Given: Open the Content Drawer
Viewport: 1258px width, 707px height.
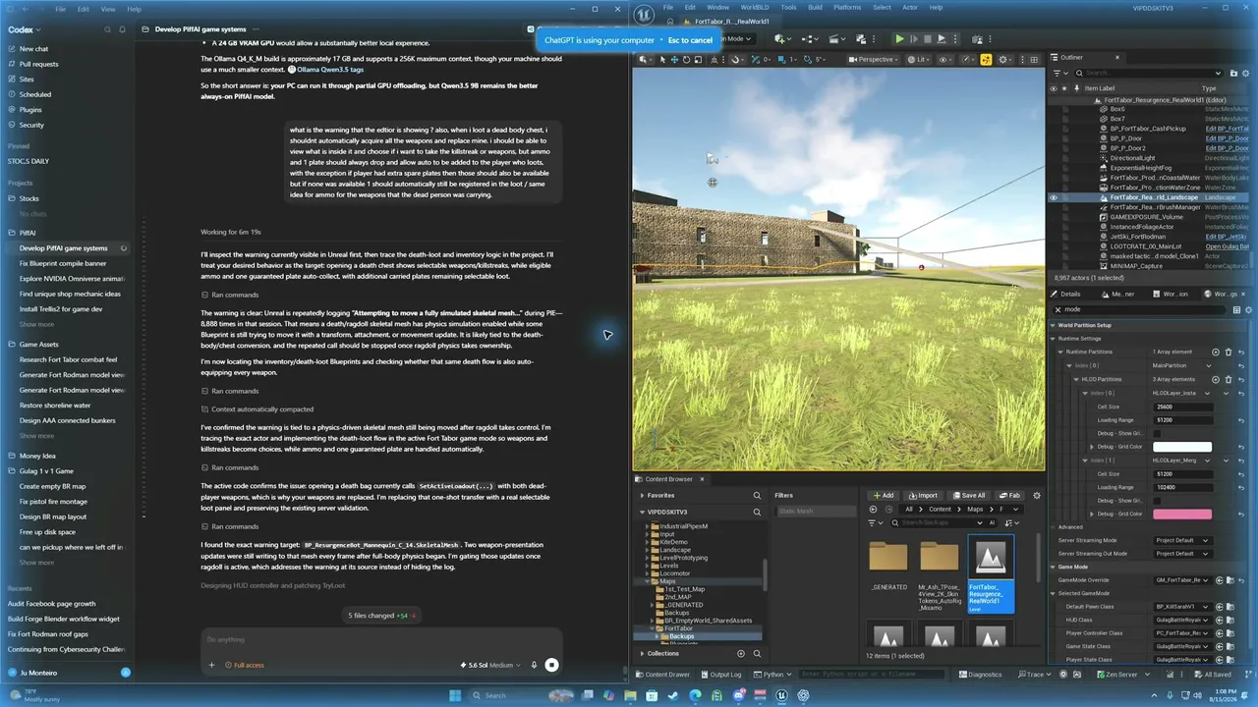Looking at the screenshot, I should (x=661, y=675).
